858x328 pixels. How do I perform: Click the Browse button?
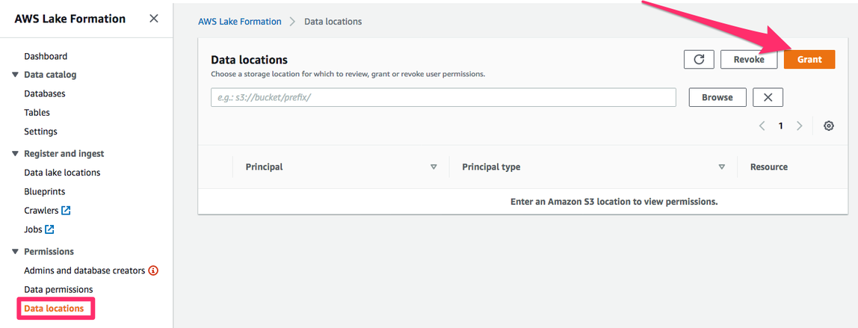(x=717, y=97)
